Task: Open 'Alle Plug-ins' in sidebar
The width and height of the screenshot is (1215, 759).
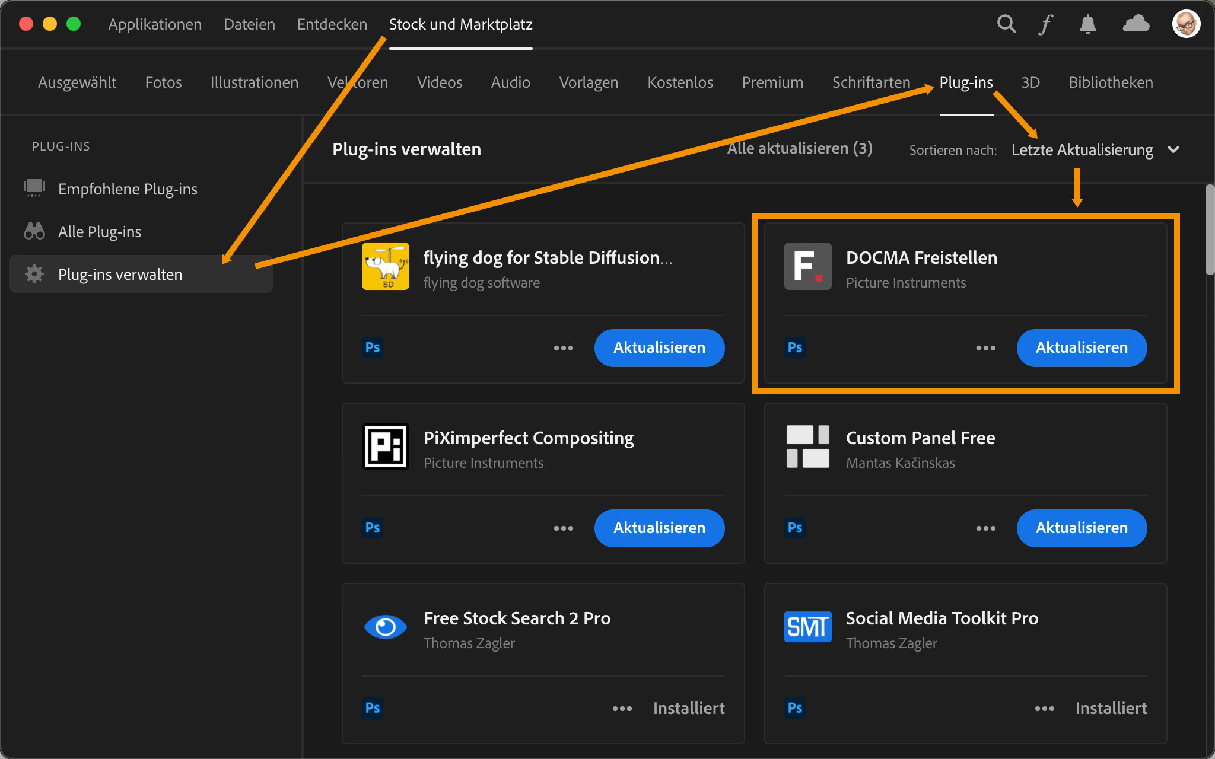Action: point(100,232)
